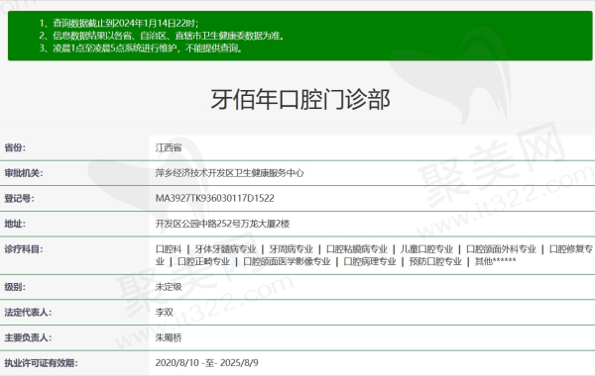
Task: Click the 诊疗科目 label
Action: (24, 249)
